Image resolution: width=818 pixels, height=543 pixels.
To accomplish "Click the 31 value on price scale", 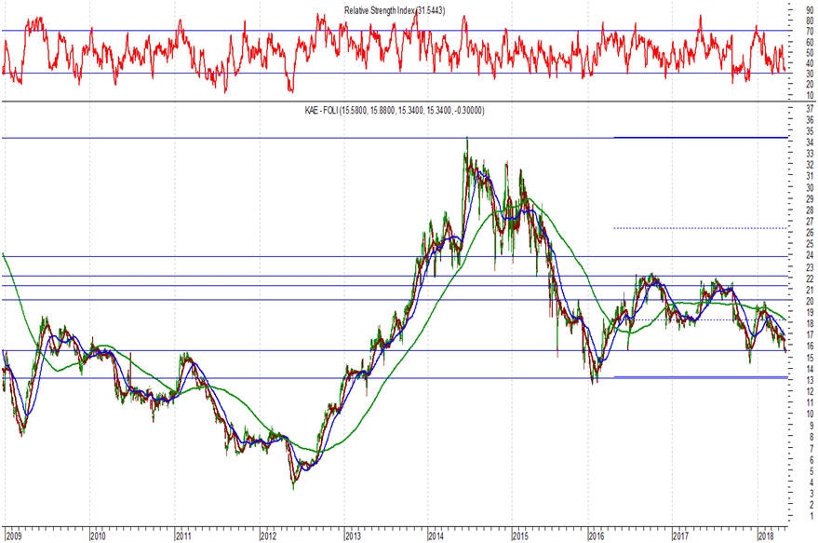I will tap(810, 176).
